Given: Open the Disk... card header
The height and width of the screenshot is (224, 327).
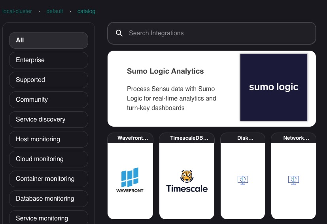Looking at the screenshot, I should (x=243, y=138).
